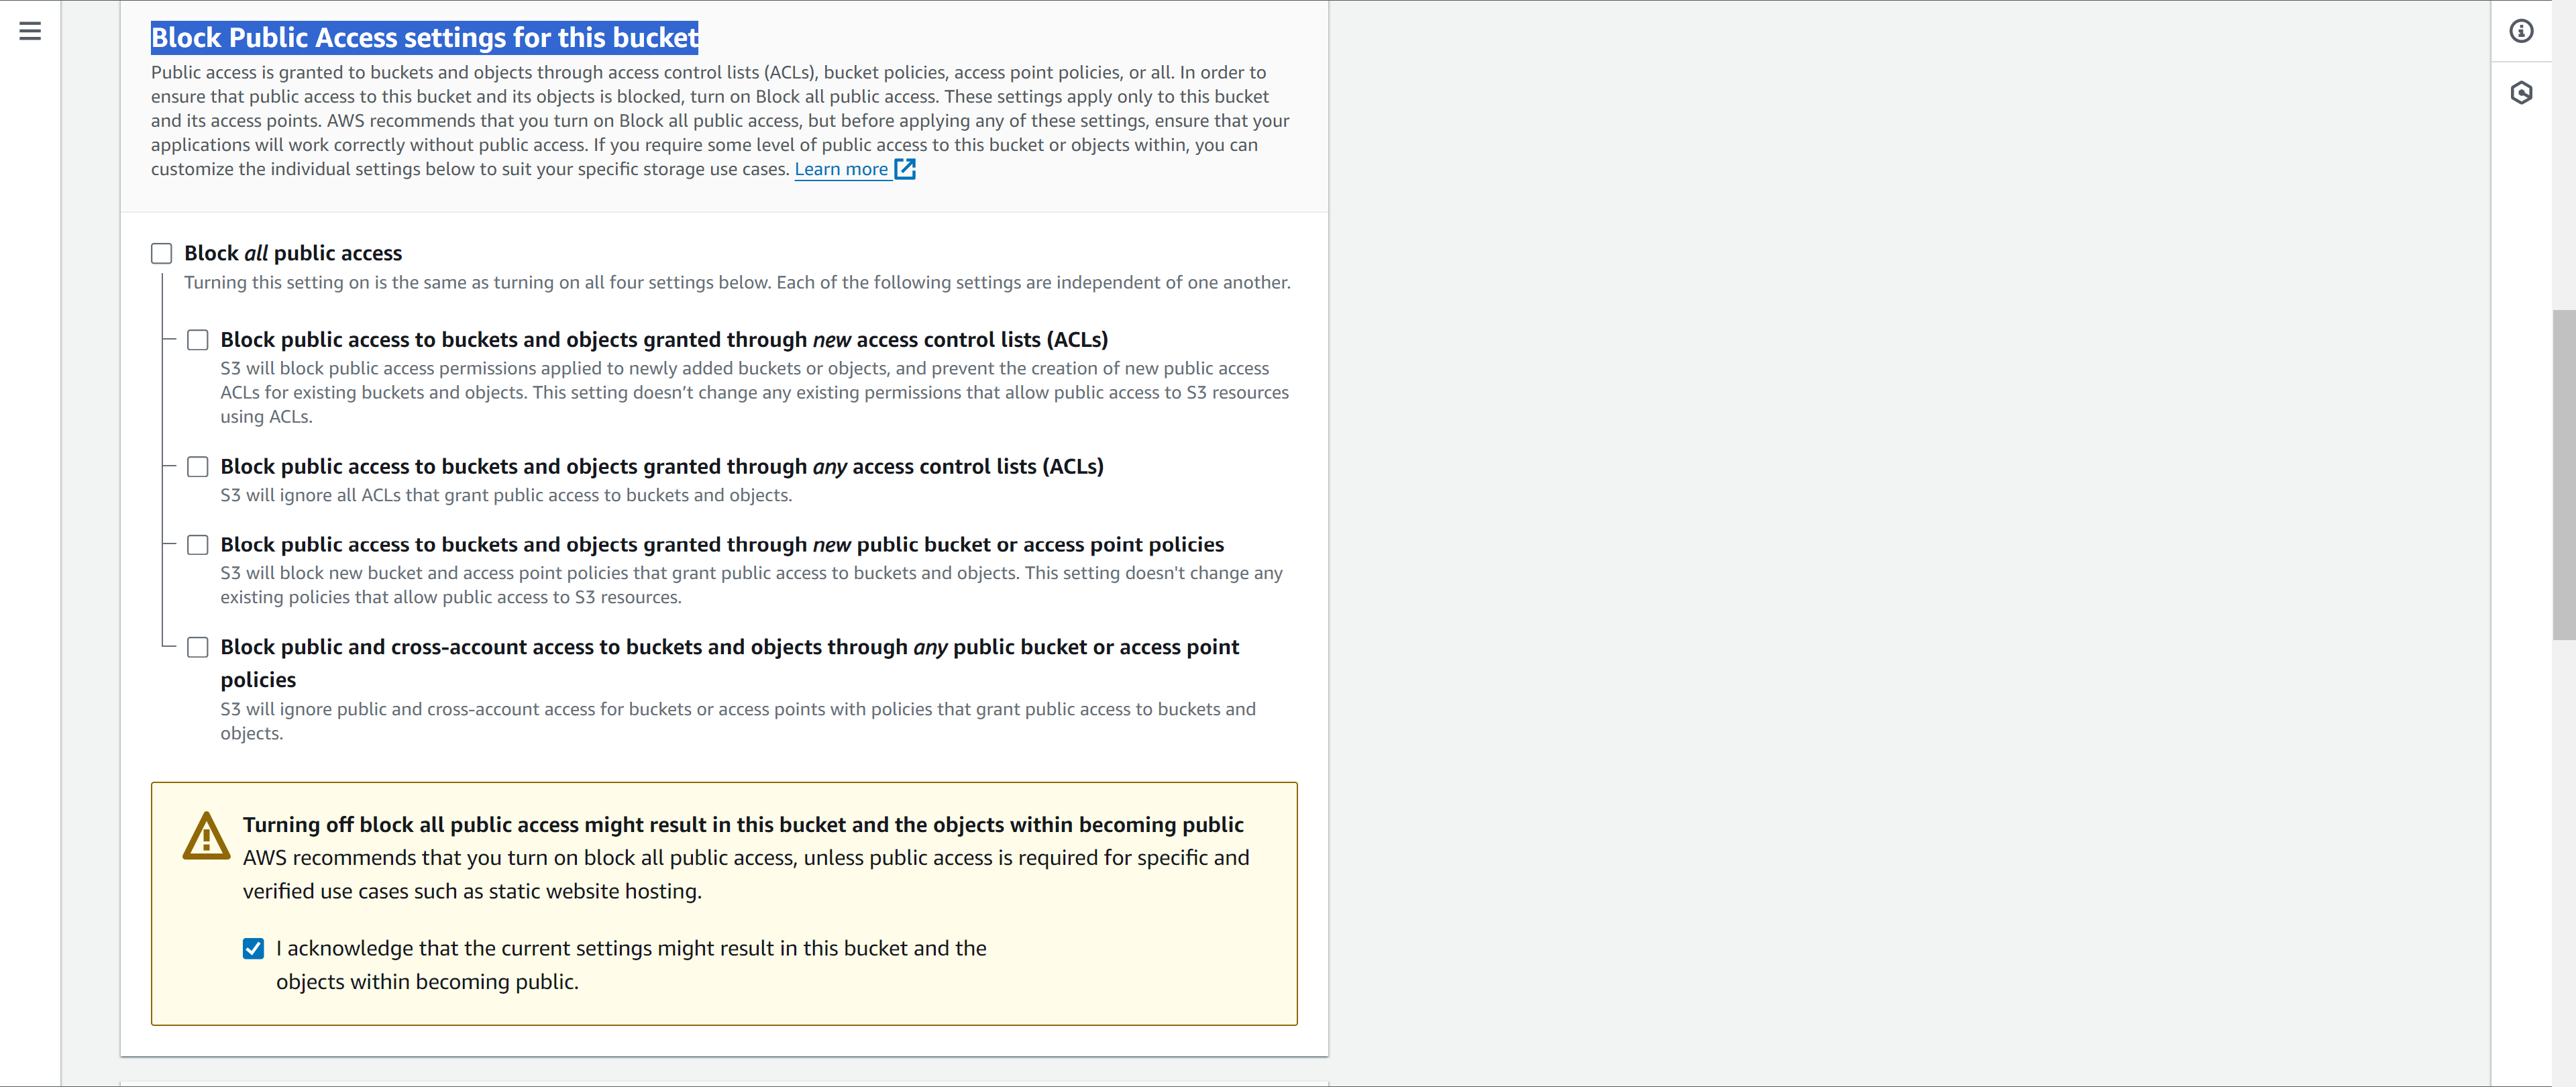This screenshot has width=2576, height=1087.
Task: Scroll down in the settings panel
Action: [x=2563, y=821]
